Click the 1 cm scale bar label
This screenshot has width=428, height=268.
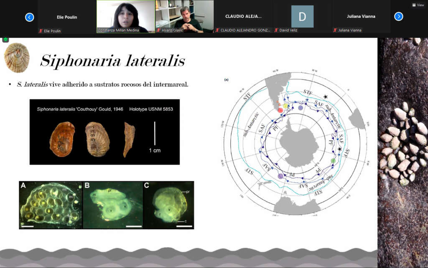point(155,150)
